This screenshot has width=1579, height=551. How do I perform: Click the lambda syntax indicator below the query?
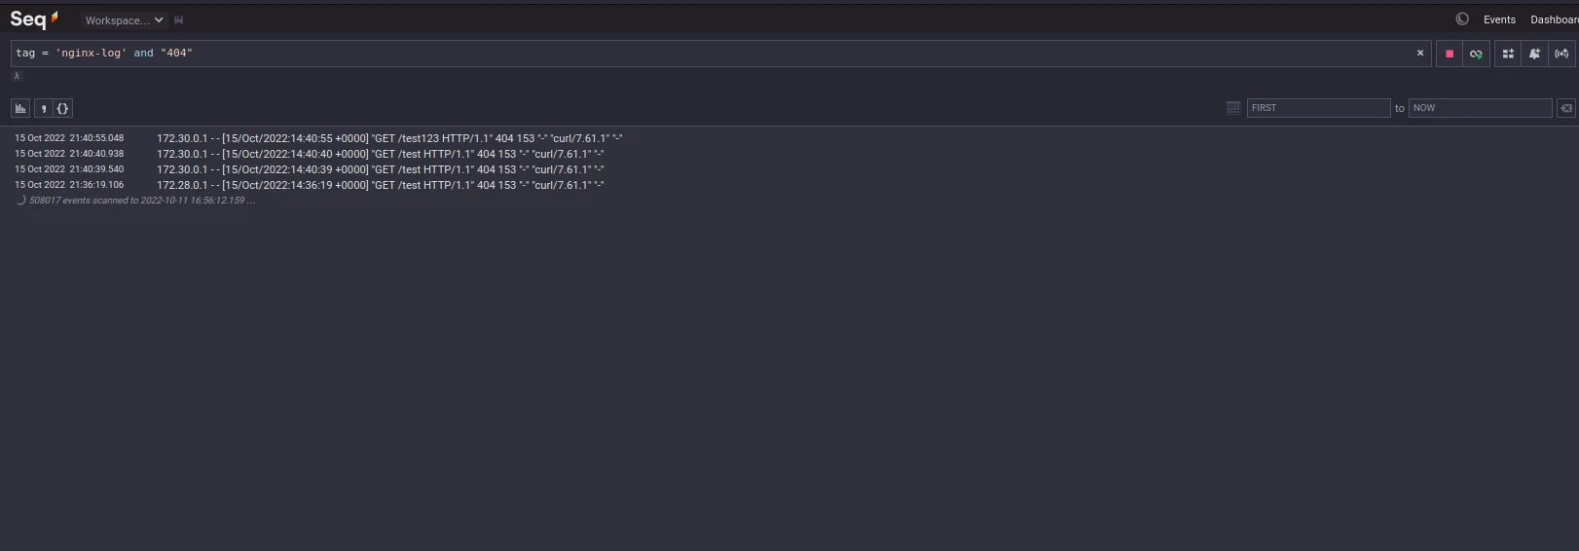click(17, 76)
